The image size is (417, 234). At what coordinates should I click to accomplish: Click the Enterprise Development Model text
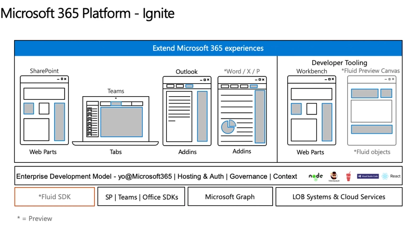click(156, 176)
